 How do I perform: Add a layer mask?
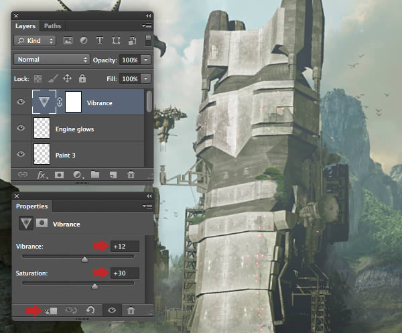(x=59, y=175)
